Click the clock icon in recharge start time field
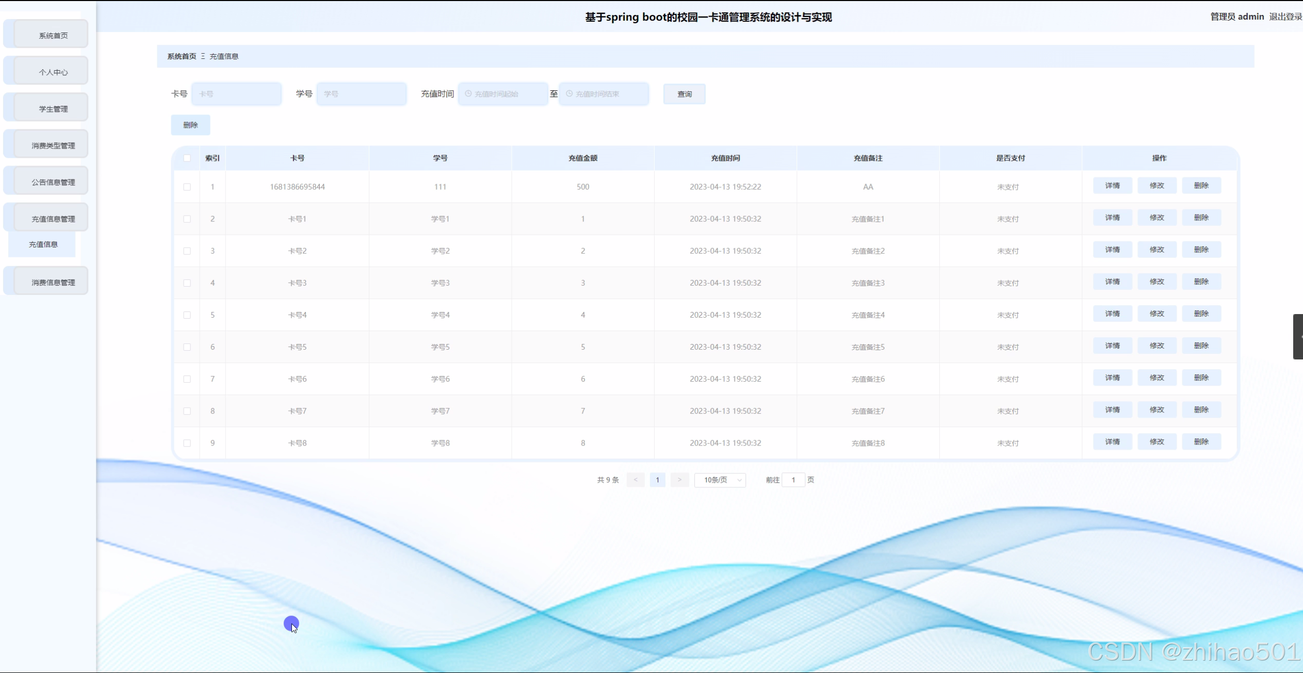The image size is (1303, 673). [468, 94]
